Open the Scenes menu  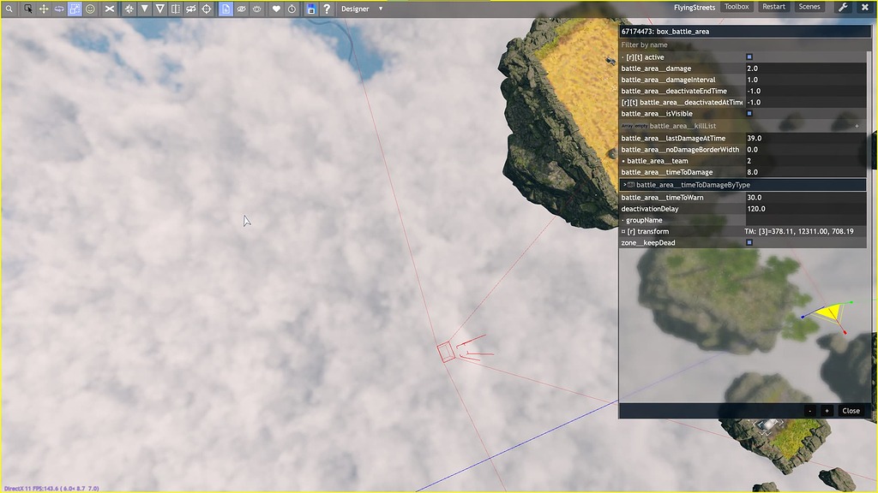pos(809,6)
